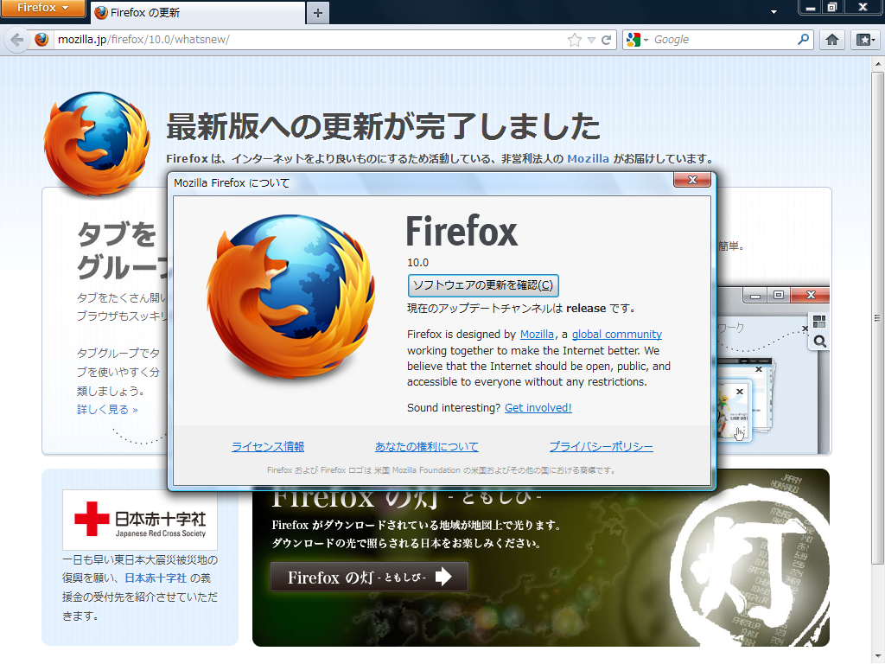Click the vertical scrollbar thumb
Image resolution: width=885 pixels, height=664 pixels.
click(878, 317)
